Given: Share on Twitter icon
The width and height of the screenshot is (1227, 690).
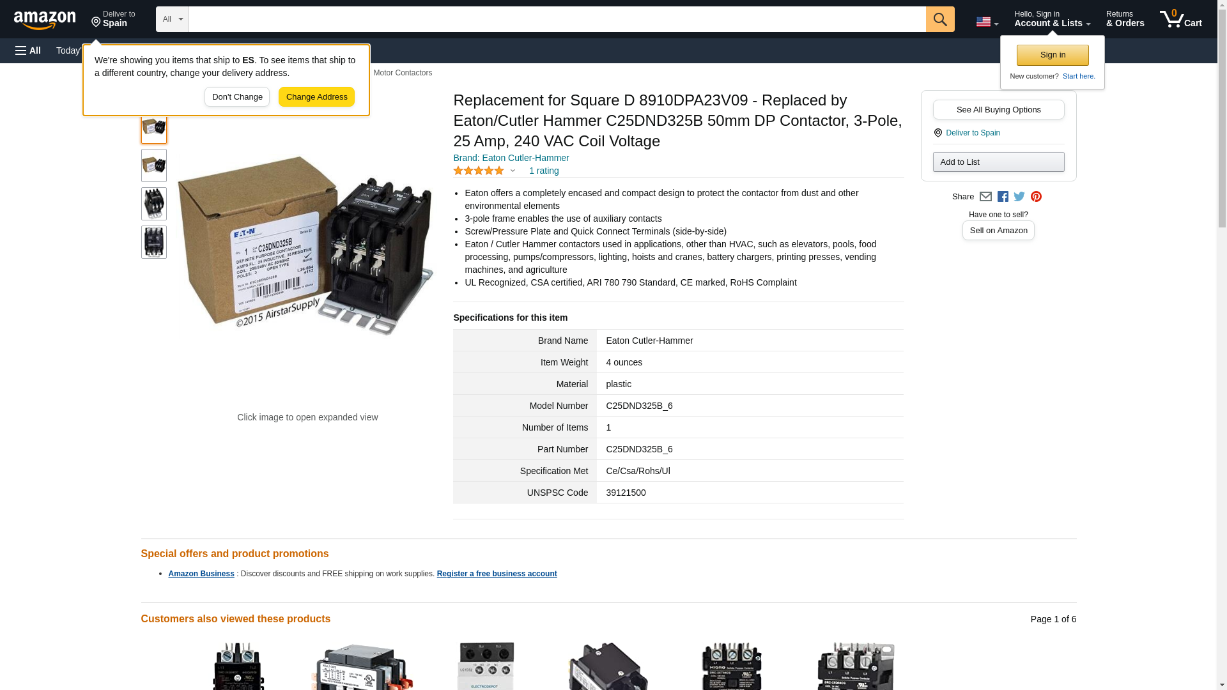Looking at the screenshot, I should (1019, 197).
